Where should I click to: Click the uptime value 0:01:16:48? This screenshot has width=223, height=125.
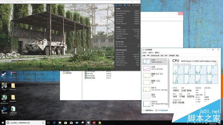(x=178, y=102)
